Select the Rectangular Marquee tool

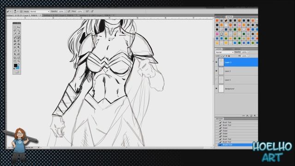15,27
